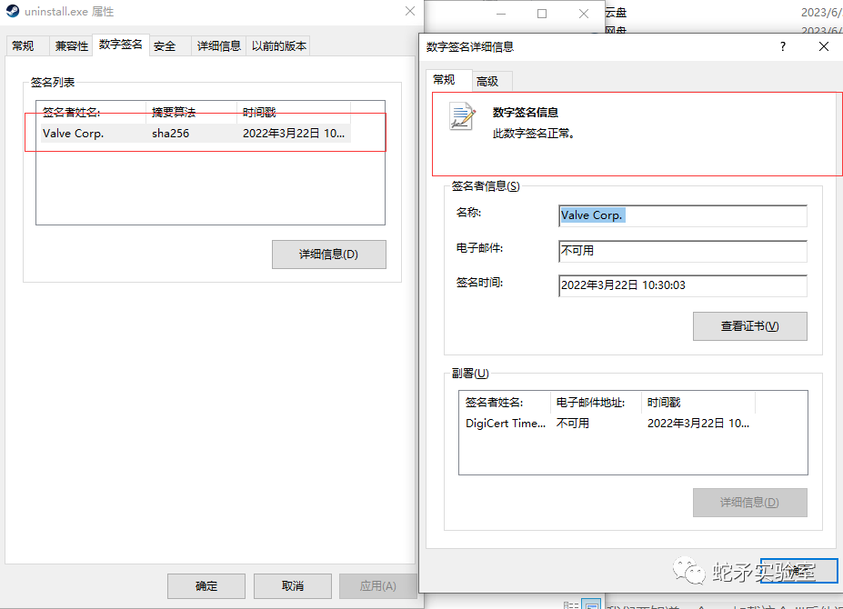Minimize the background window behind the dialogs

pos(501,14)
